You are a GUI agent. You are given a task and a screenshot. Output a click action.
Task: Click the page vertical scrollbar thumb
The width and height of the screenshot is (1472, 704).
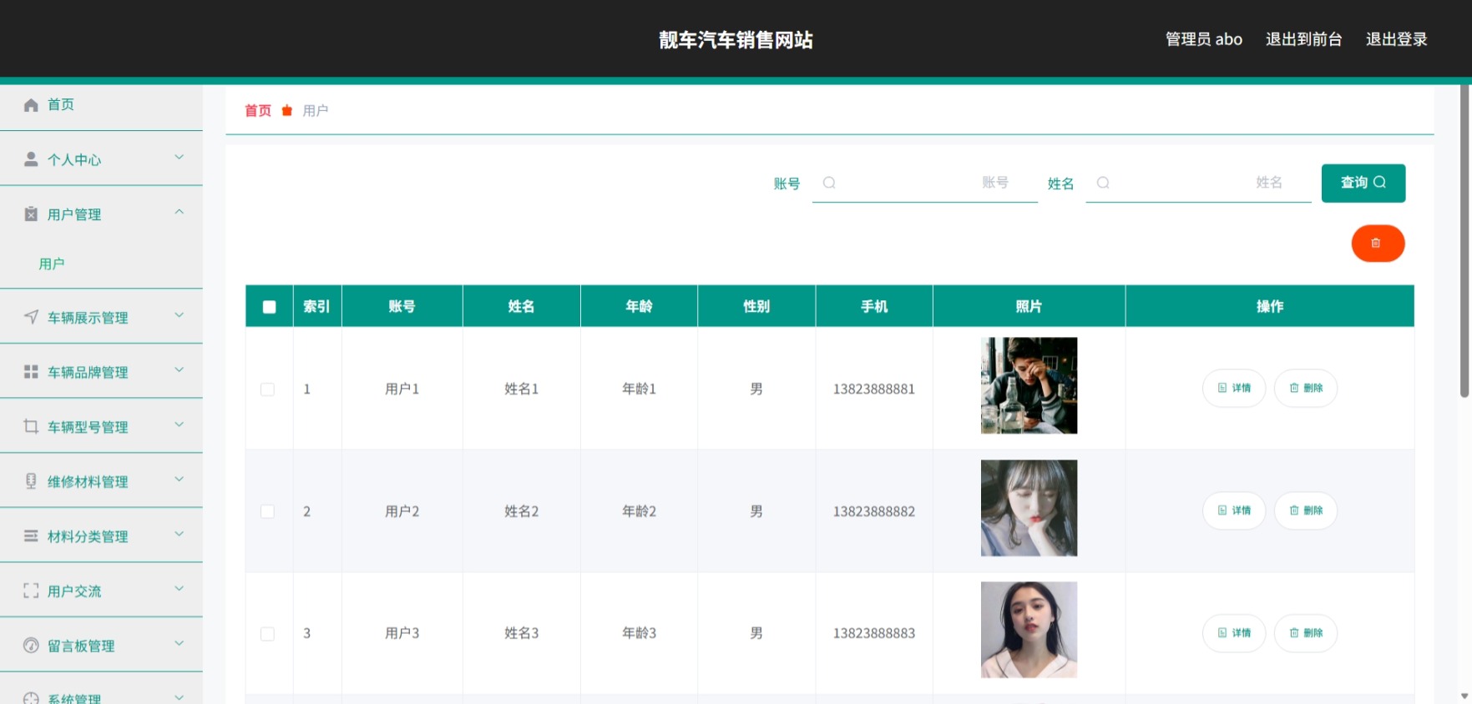tap(1464, 240)
